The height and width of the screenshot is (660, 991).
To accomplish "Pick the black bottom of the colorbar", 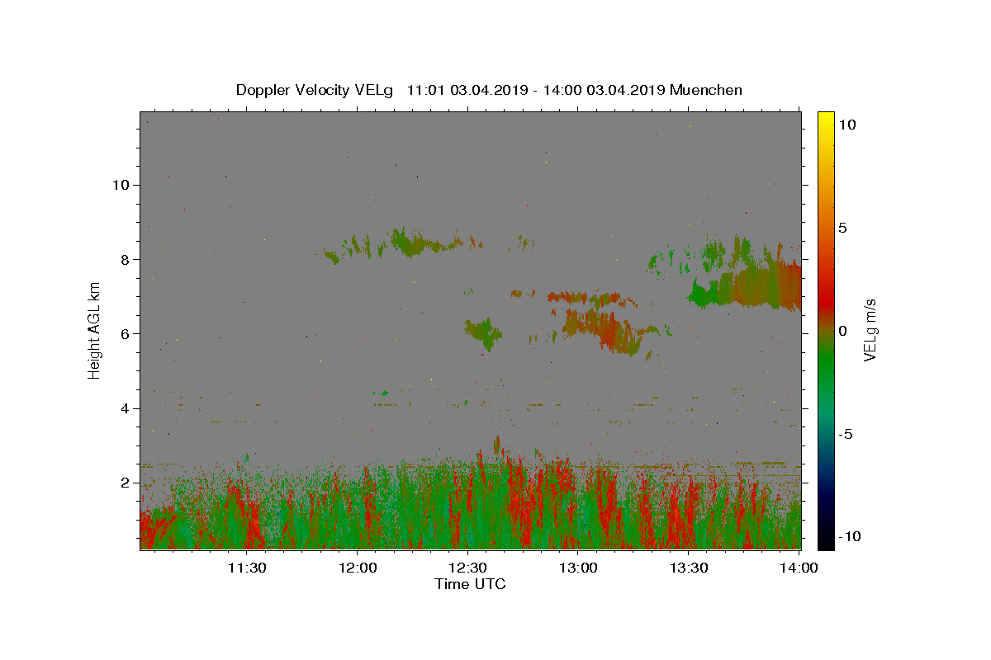I will coord(825,542).
